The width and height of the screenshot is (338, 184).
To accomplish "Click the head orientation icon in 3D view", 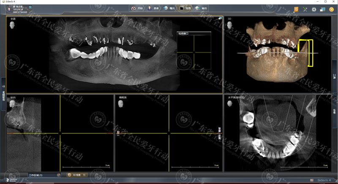I will (230, 25).
